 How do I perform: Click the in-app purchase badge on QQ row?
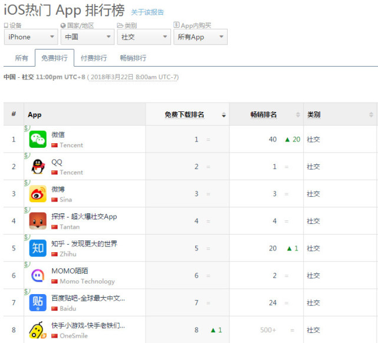pos(27,156)
